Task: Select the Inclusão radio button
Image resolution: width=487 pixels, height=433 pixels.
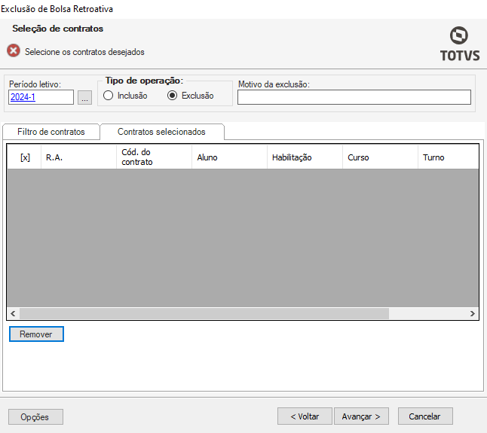Action: click(x=108, y=96)
